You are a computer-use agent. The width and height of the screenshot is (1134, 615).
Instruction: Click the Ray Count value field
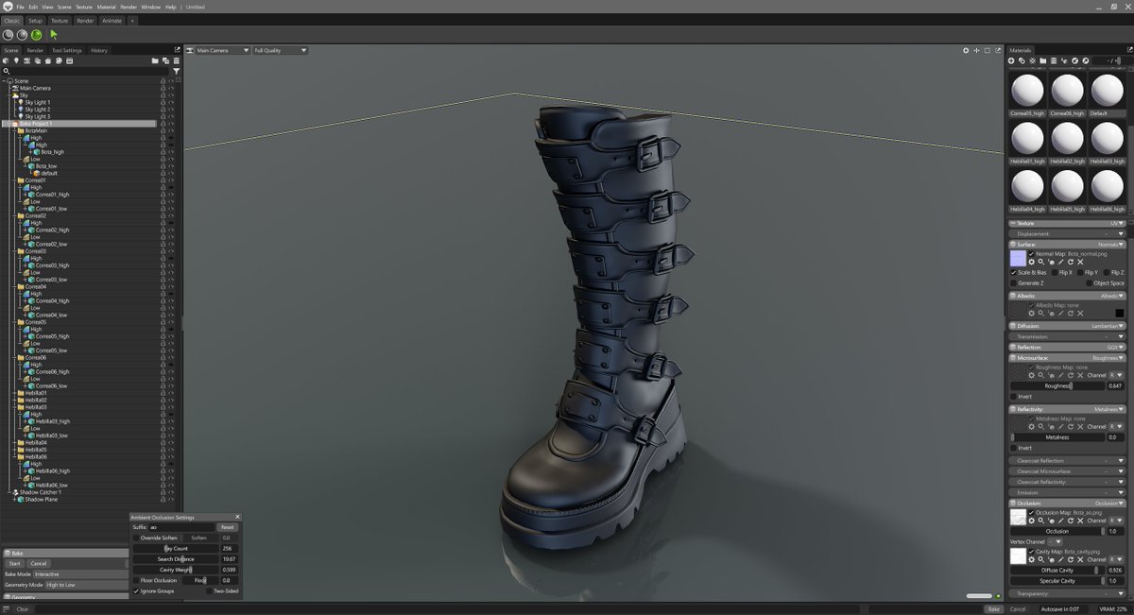[x=229, y=548]
